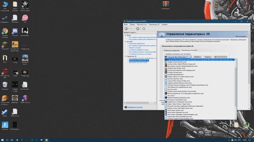Select Установка нескольких дисплеев tree item
Viewport: 254px width, 142px height.
[140, 54]
